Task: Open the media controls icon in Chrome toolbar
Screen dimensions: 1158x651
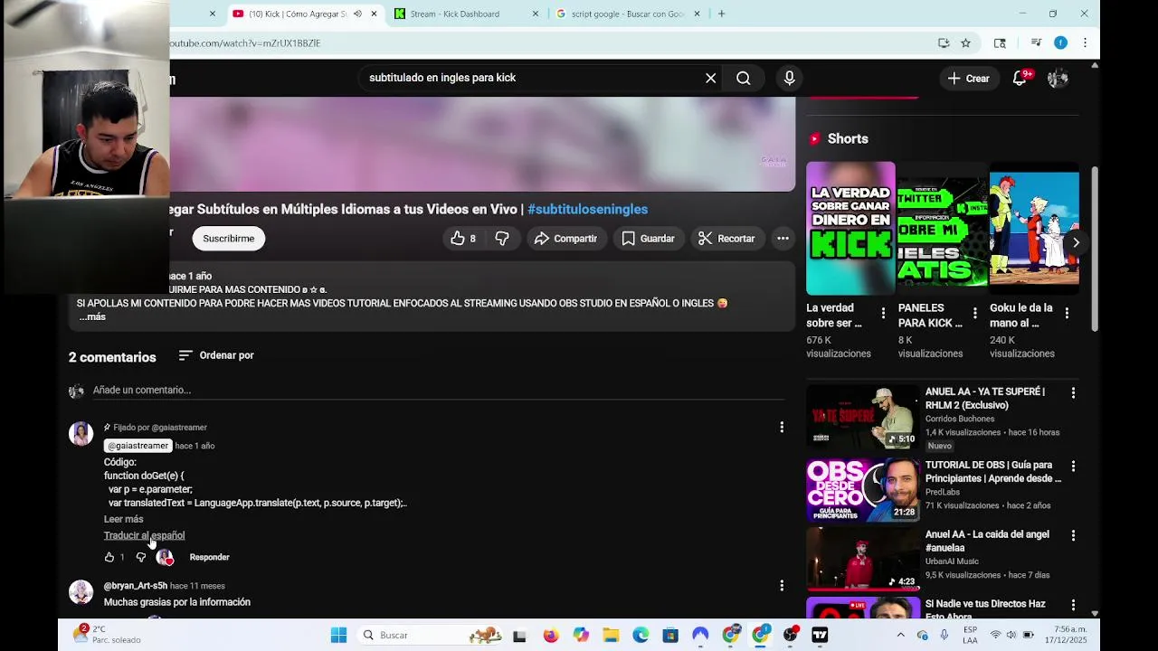Action: 1036,42
